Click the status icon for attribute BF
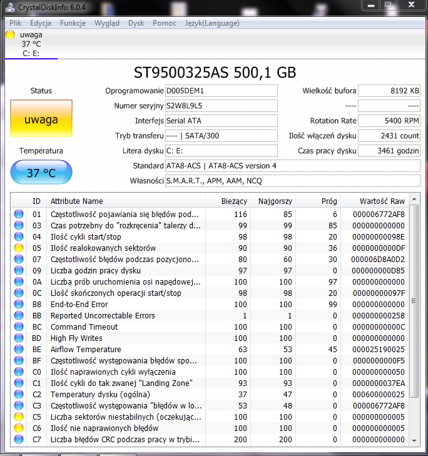Viewport: 428px width, 456px height. point(19,361)
